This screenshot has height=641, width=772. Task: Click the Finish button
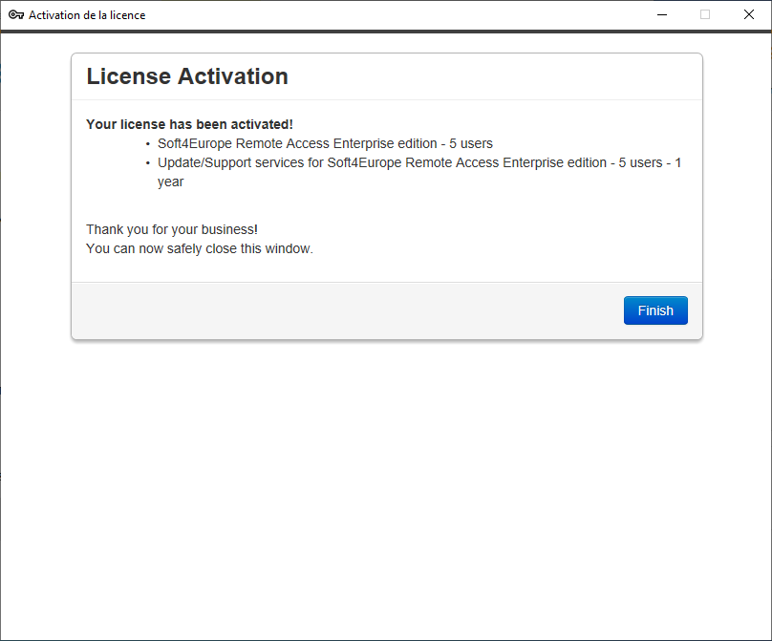pos(655,310)
